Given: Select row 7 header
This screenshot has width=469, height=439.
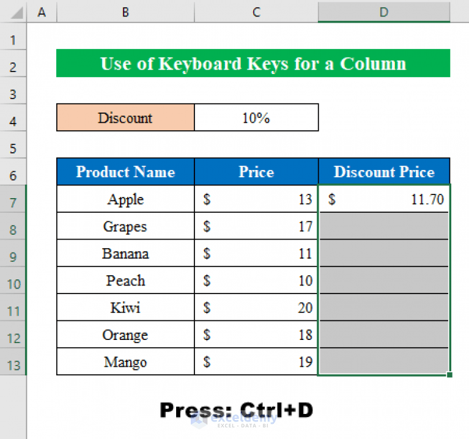Looking at the screenshot, I should click(13, 199).
